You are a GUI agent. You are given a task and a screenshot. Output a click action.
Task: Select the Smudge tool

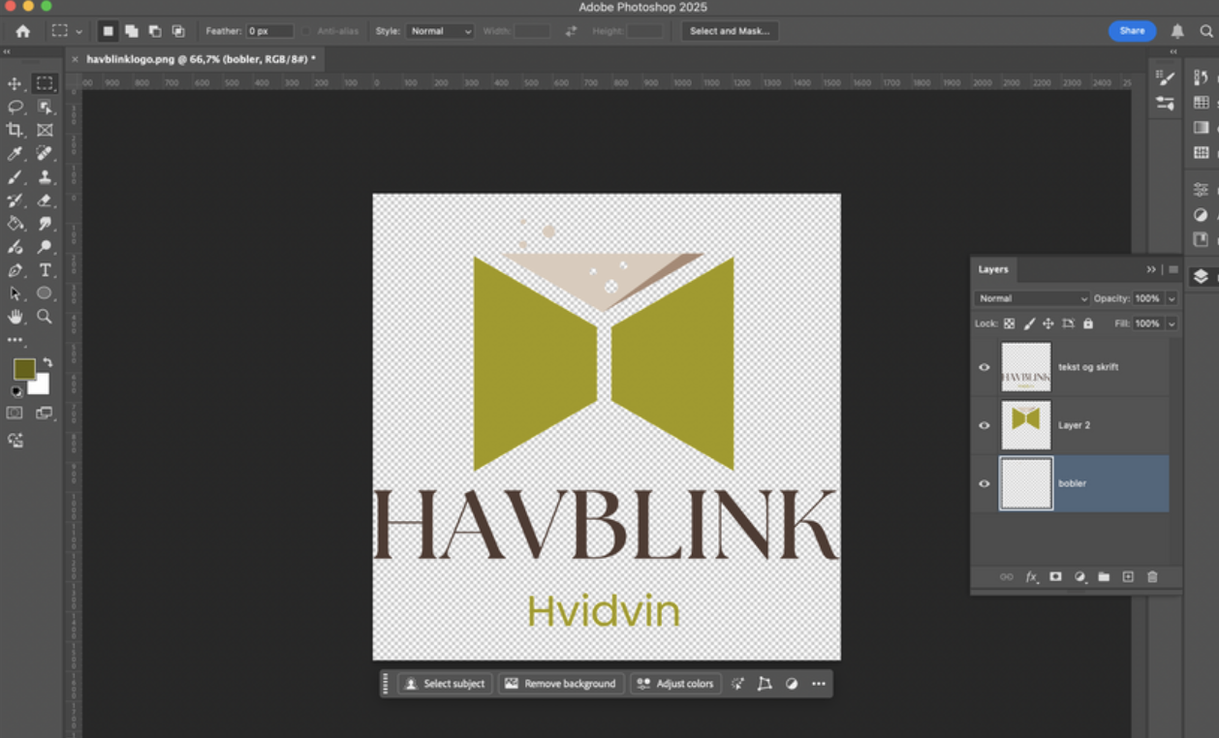[45, 224]
